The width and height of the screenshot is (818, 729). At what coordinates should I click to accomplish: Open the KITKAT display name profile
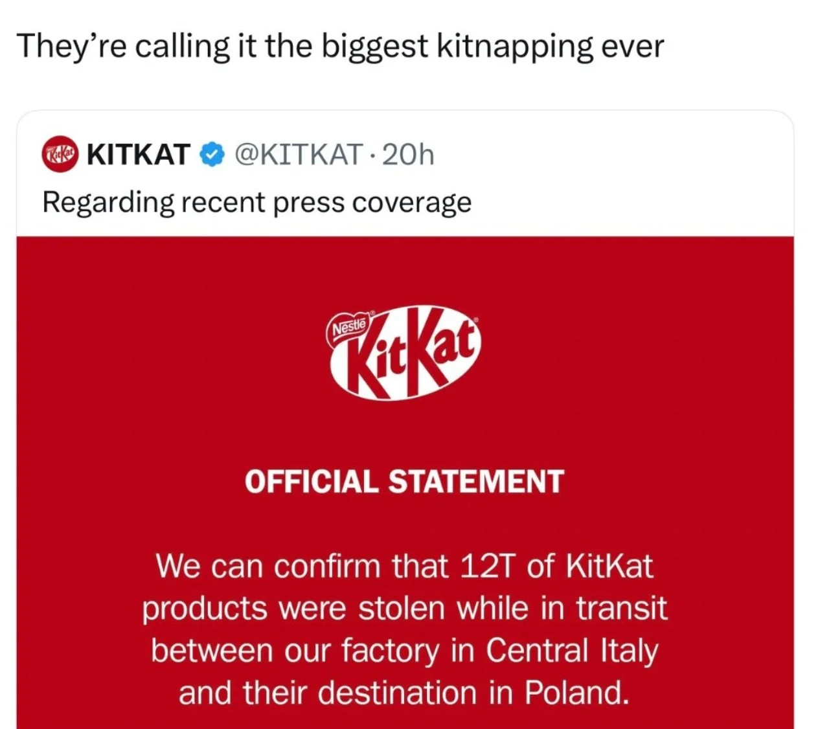pos(139,155)
